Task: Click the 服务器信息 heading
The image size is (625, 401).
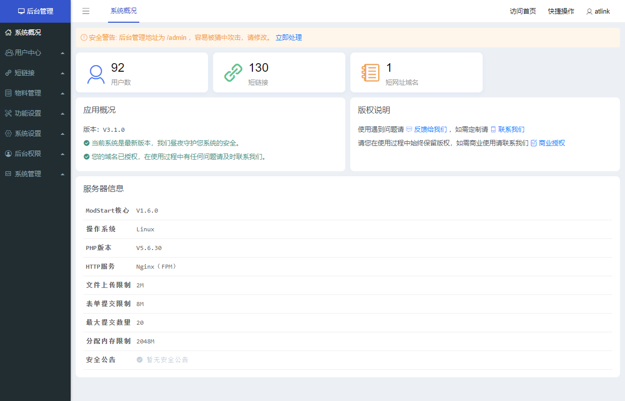Action: [x=103, y=189]
